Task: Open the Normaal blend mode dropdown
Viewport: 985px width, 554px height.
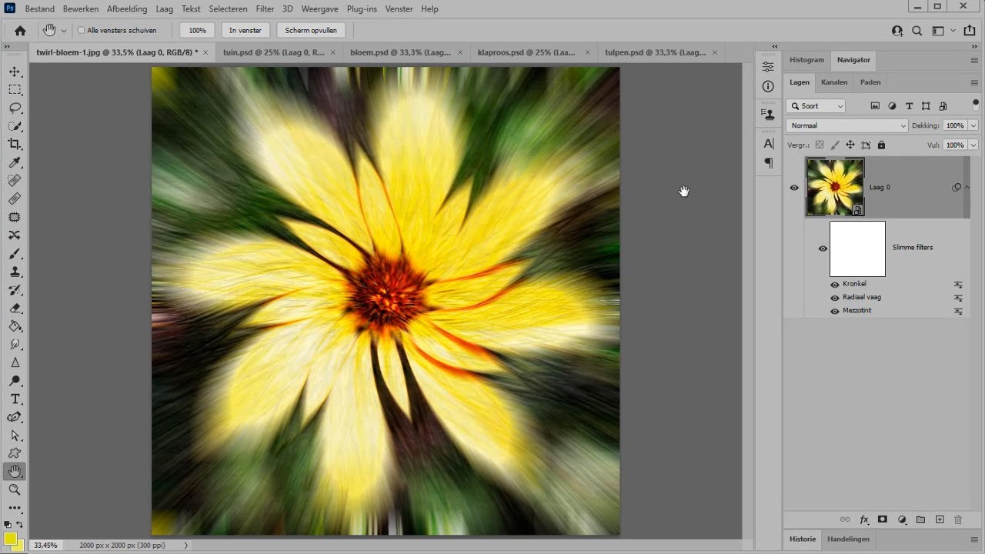Action: [848, 125]
